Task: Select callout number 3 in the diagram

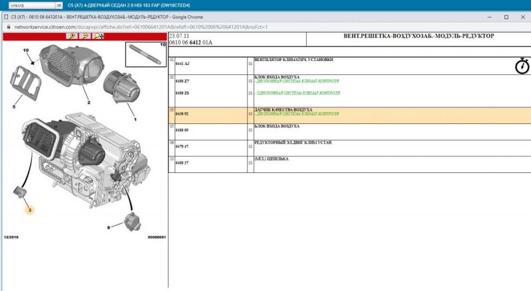Action: (x=30, y=209)
